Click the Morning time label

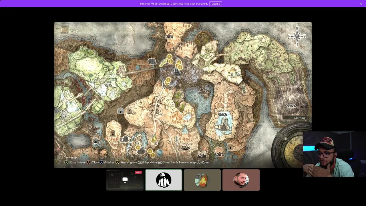click(x=300, y=118)
